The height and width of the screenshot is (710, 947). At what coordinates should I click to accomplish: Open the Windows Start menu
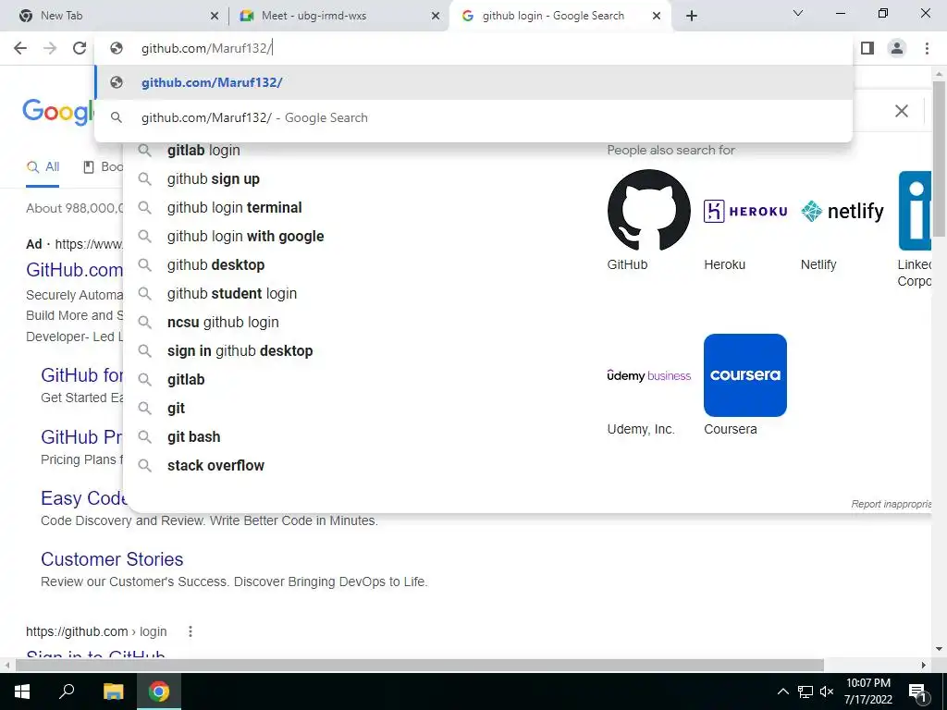point(22,692)
